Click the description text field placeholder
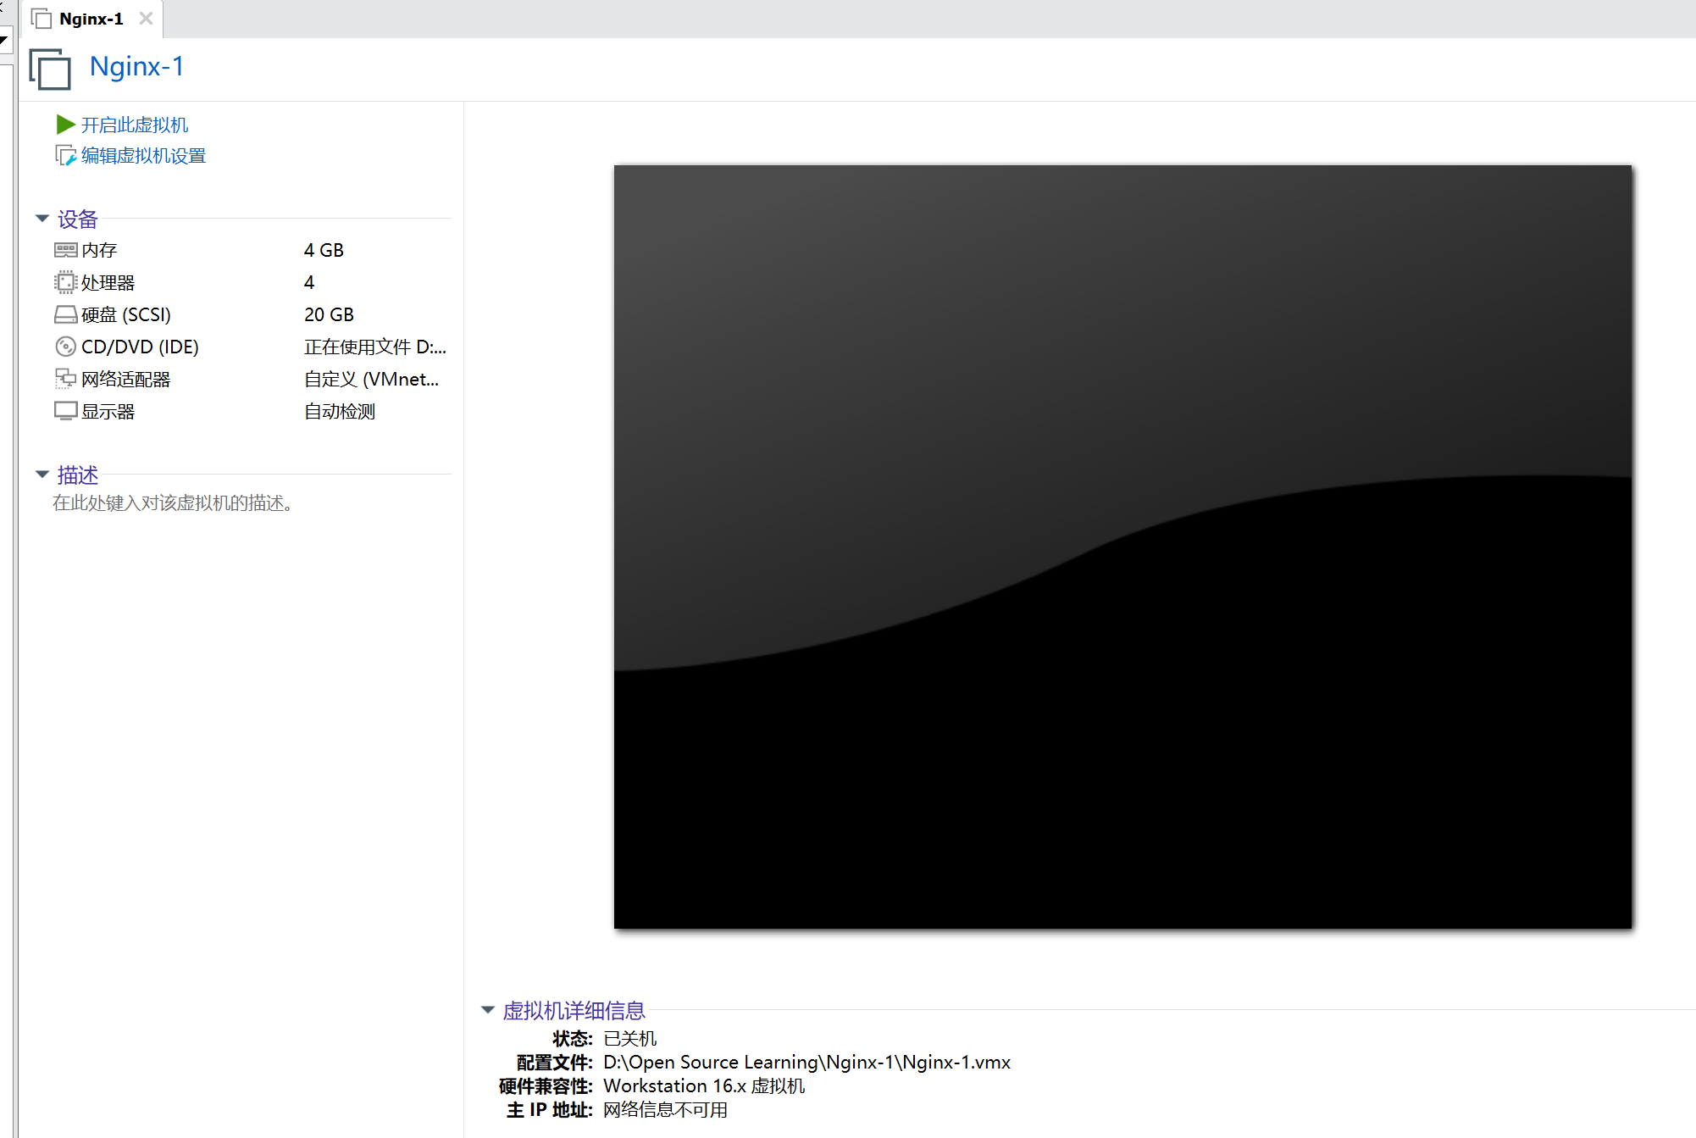Viewport: 1696px width, 1138px height. tap(173, 503)
